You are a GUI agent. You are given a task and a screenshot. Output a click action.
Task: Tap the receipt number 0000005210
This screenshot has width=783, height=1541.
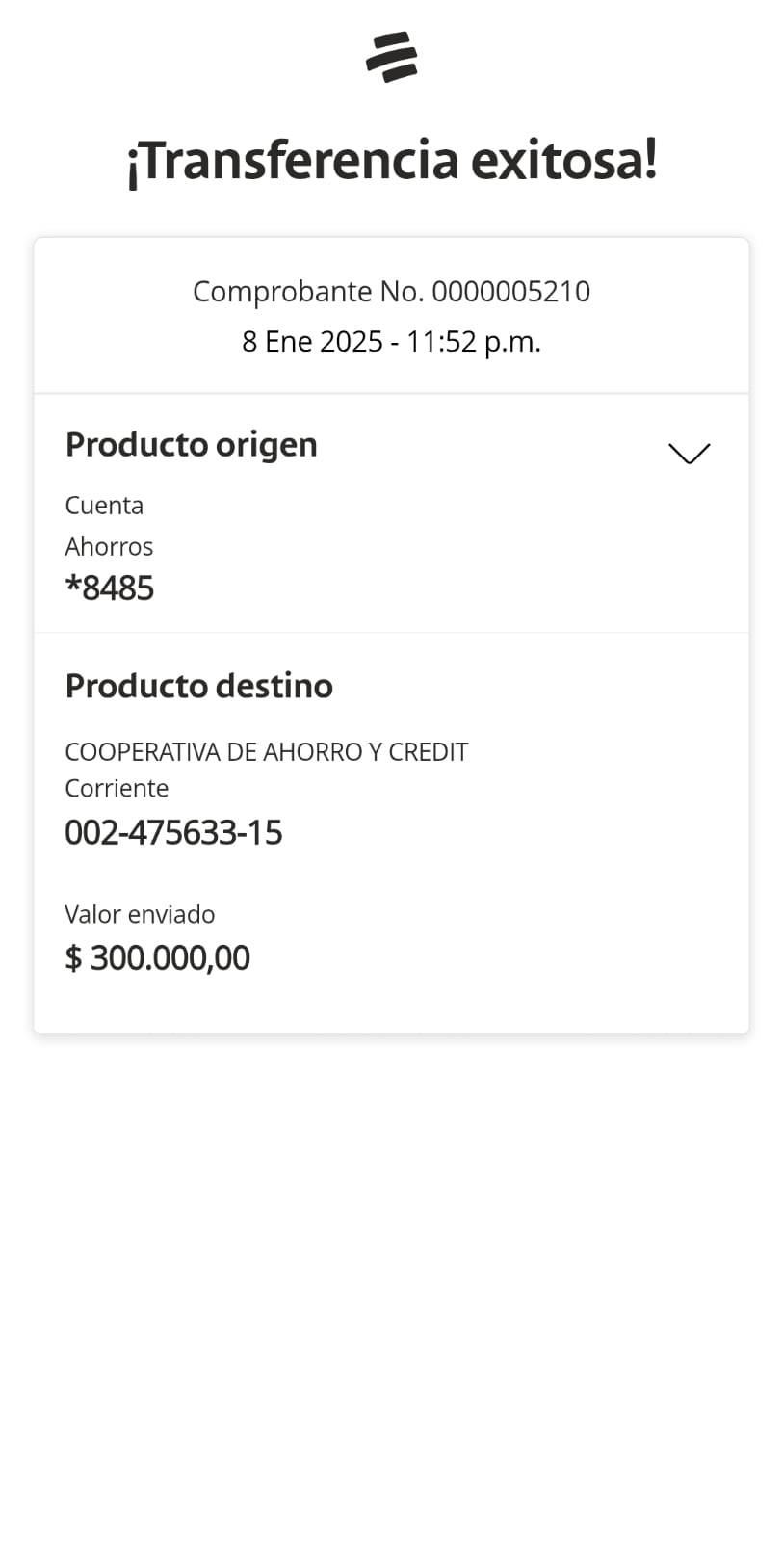pos(510,291)
